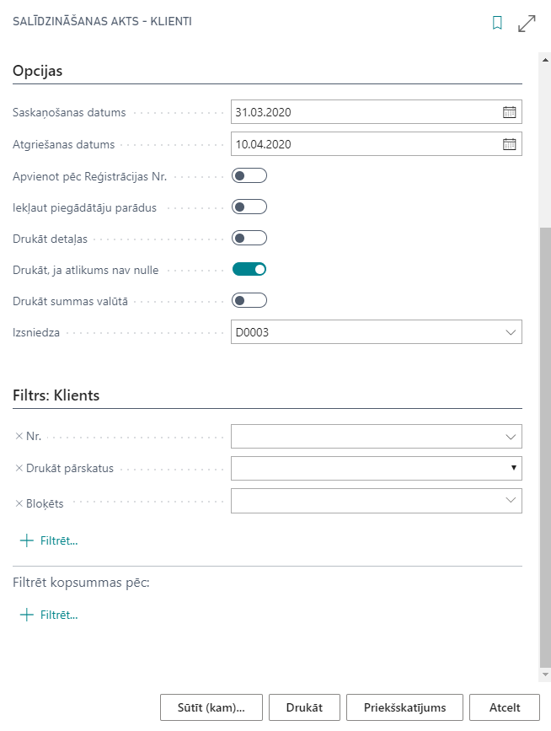Add filter under Filtrēt kopsummas pēc
This screenshot has height=731, width=551.
(49, 615)
